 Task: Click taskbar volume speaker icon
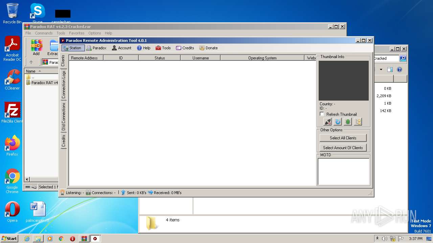385,239
